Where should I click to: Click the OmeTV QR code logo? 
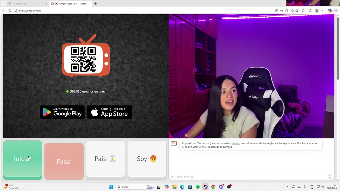click(x=86, y=56)
